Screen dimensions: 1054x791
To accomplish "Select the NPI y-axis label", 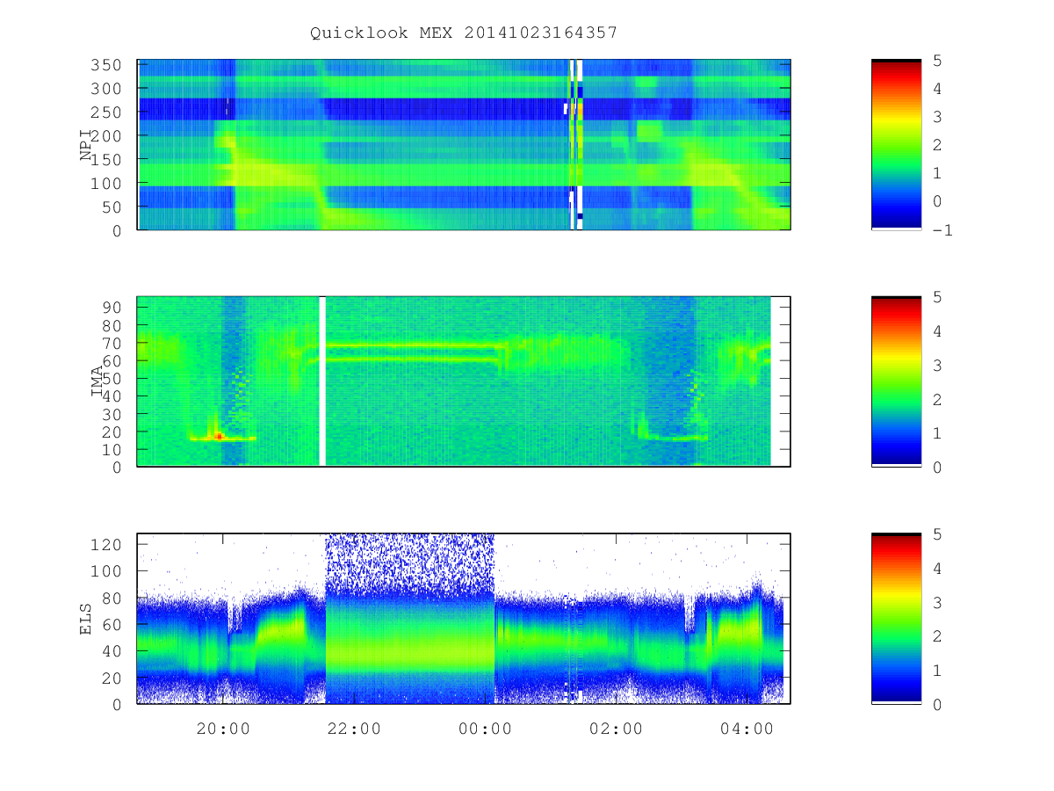I will [x=86, y=145].
